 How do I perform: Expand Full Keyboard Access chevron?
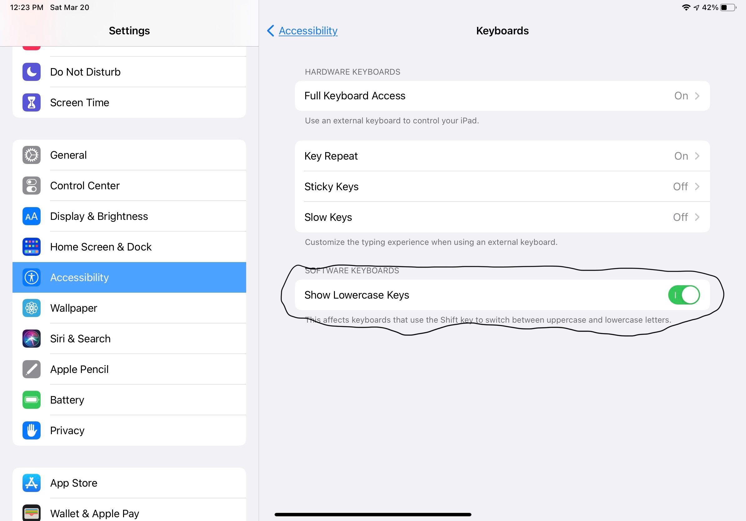coord(697,96)
